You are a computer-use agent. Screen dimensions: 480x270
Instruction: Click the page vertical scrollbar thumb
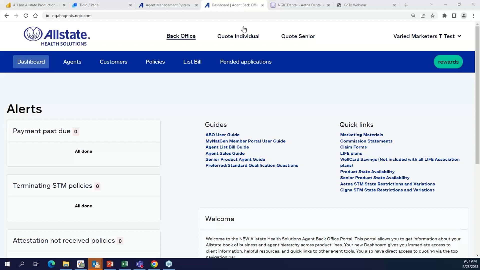[x=477, y=95]
